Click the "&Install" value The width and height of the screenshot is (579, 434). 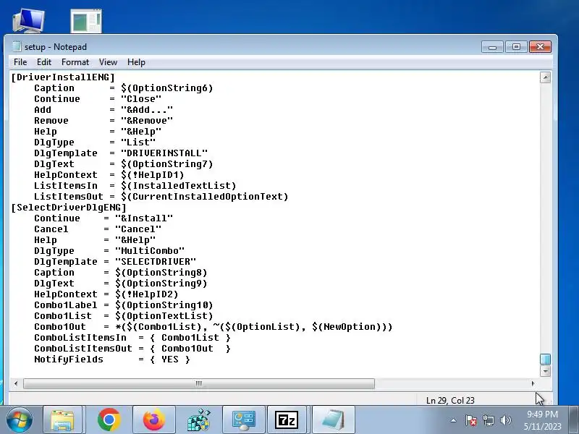[143, 218]
